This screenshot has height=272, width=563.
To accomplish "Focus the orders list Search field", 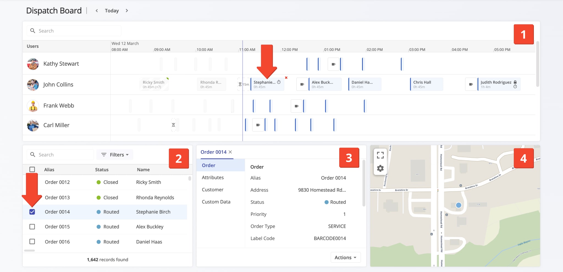I will [x=60, y=155].
